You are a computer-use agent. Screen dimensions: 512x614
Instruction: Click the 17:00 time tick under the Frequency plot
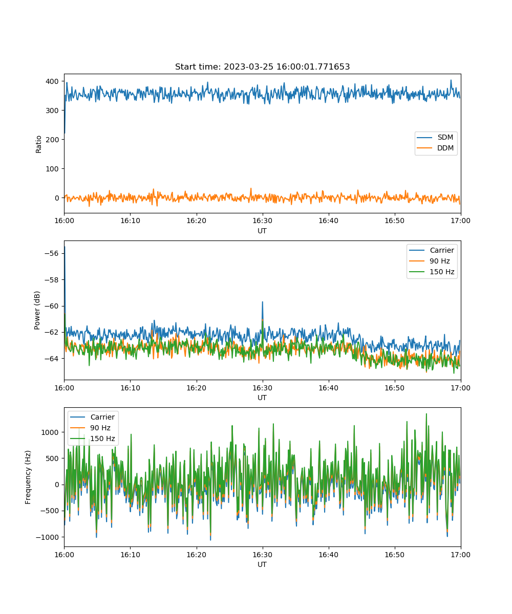coord(461,554)
